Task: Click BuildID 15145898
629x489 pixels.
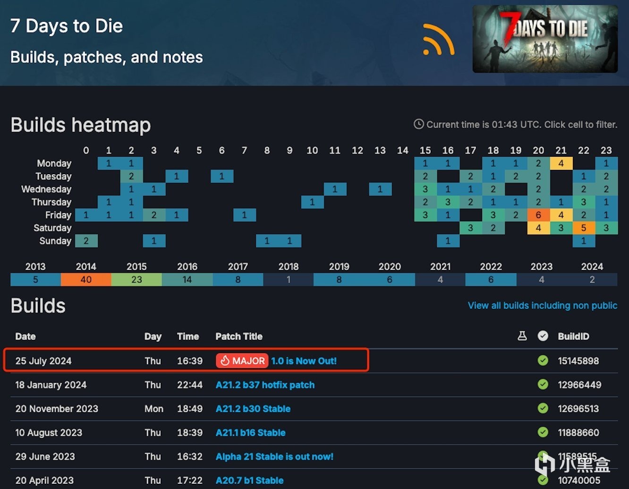Action: [578, 361]
